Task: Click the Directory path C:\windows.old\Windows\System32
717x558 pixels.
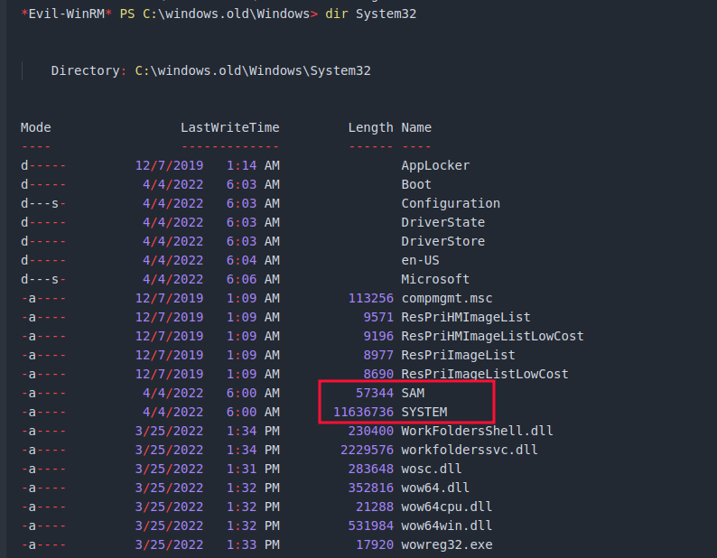Action: pos(252,70)
